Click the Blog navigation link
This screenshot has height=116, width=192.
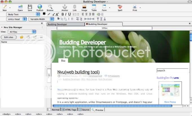(x=63, y=60)
